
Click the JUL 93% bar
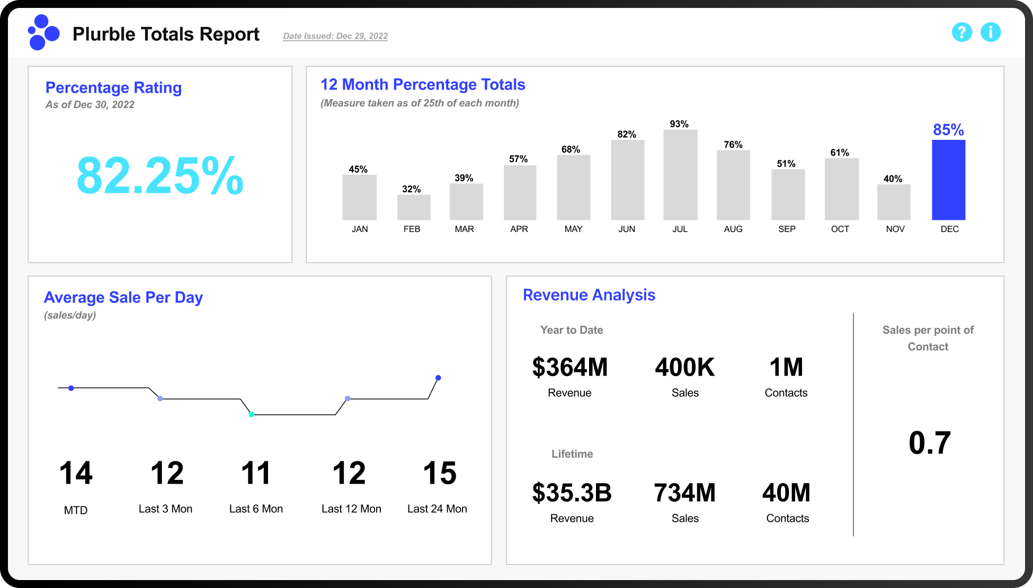tap(680, 174)
